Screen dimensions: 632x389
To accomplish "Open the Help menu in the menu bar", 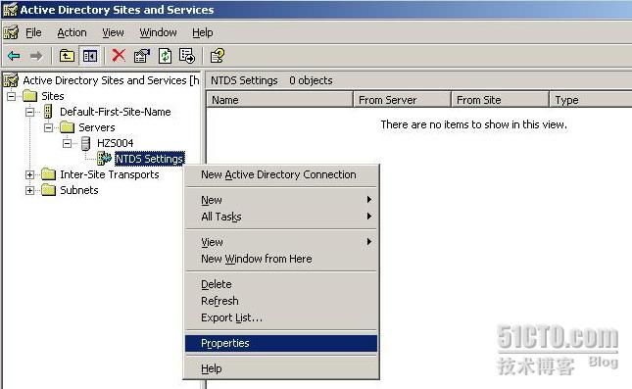I will click(202, 32).
